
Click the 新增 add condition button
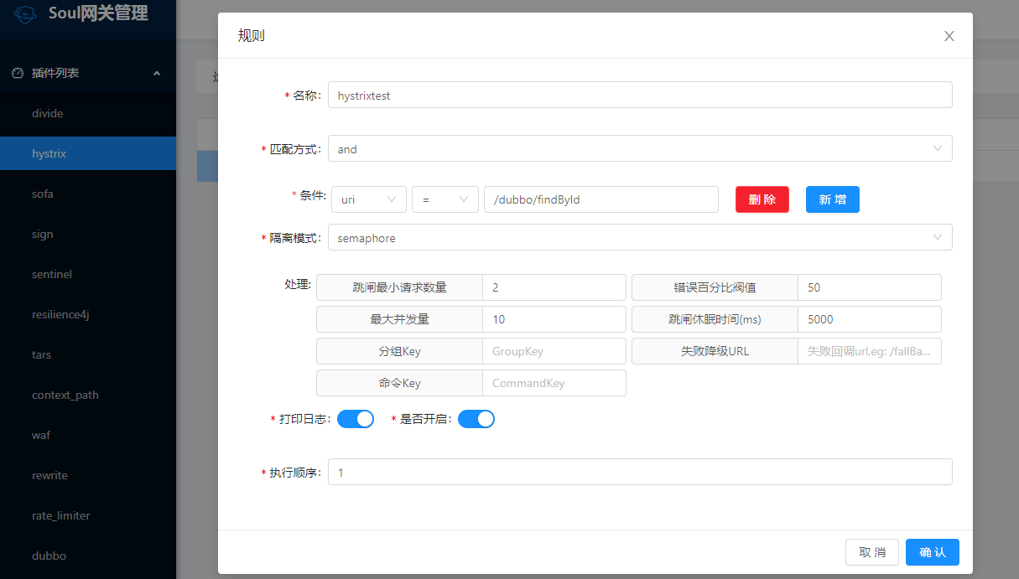coord(832,199)
